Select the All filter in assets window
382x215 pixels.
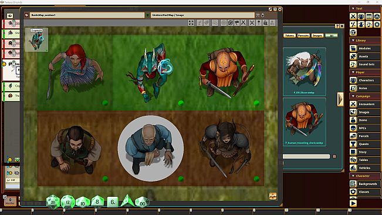click(x=332, y=36)
